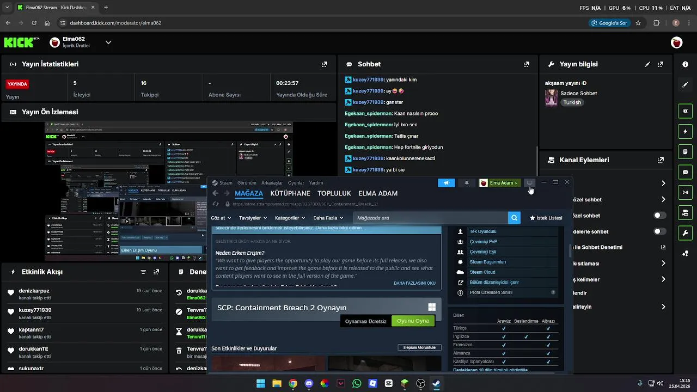The height and width of the screenshot is (392, 697).
Task: Click Steam Başarımları feature link
Action: click(487, 262)
